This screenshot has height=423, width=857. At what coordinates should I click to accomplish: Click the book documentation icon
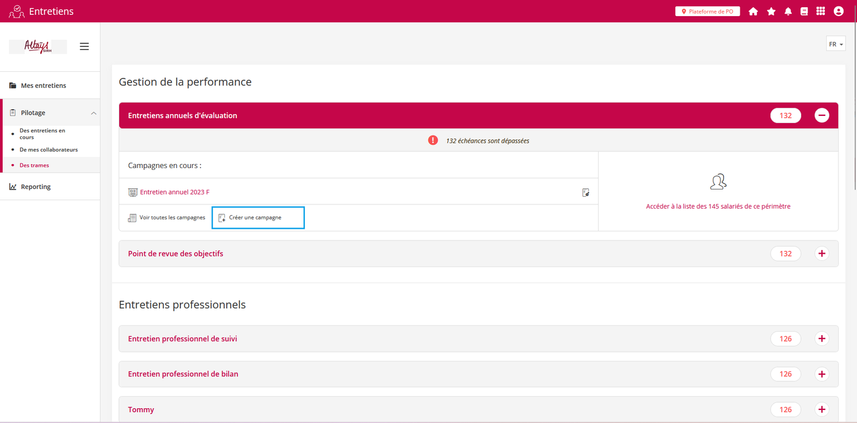point(804,11)
